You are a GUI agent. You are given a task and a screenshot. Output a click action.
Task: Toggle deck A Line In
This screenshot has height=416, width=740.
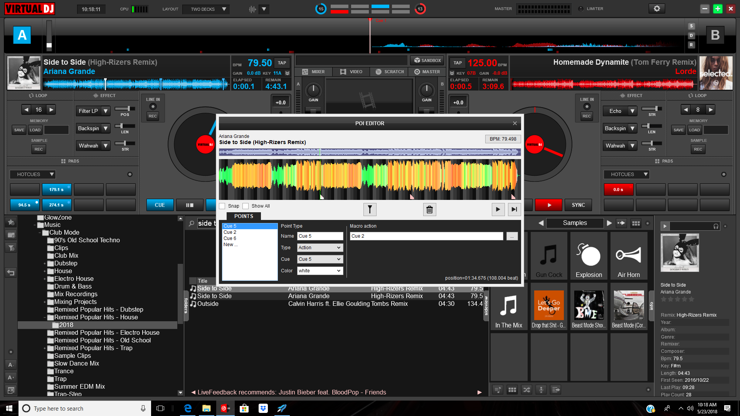[153, 107]
